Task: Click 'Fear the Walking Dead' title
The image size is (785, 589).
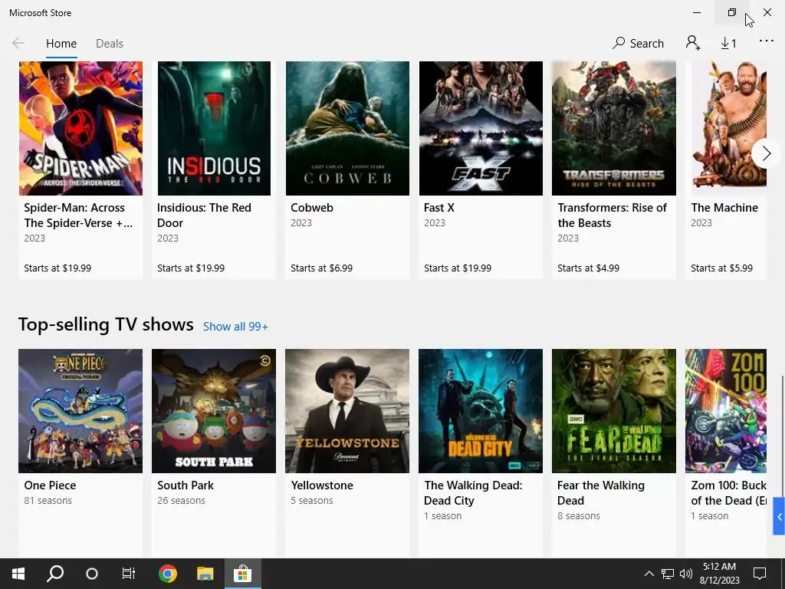Action: tap(601, 493)
